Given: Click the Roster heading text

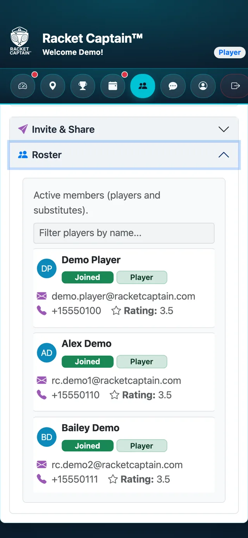Looking at the screenshot, I should click(x=47, y=155).
